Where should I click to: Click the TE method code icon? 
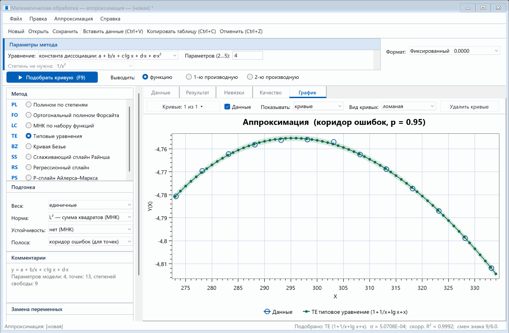(x=14, y=136)
